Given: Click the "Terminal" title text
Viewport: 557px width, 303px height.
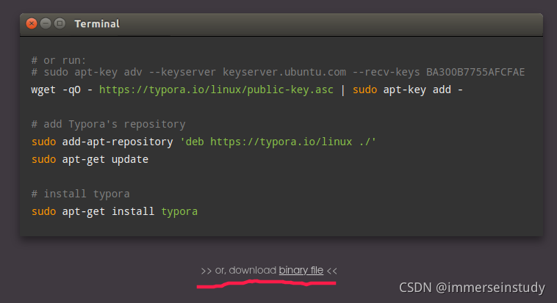Looking at the screenshot, I should click(x=96, y=23).
